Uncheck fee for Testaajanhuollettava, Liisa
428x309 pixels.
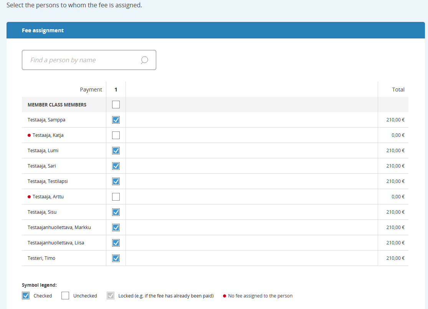tap(116, 243)
